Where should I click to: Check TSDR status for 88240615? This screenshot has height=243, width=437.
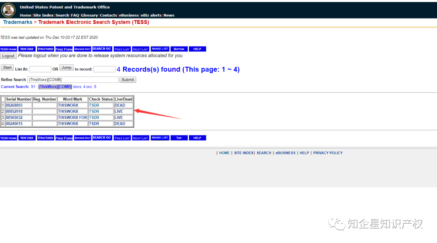click(x=94, y=124)
